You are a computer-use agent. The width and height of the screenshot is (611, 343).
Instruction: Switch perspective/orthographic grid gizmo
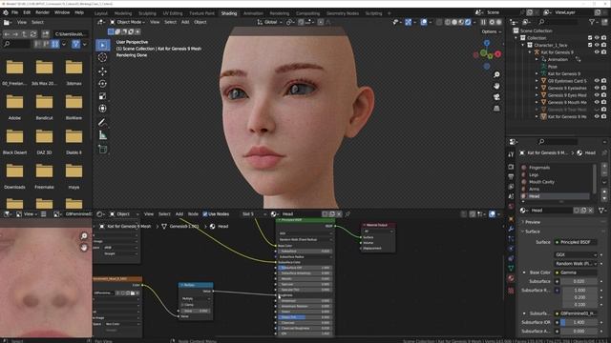496,108
